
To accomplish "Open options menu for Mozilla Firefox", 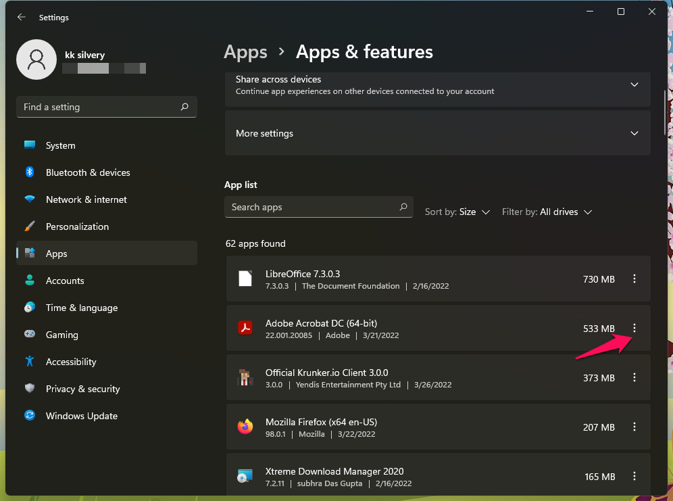I will (x=634, y=427).
